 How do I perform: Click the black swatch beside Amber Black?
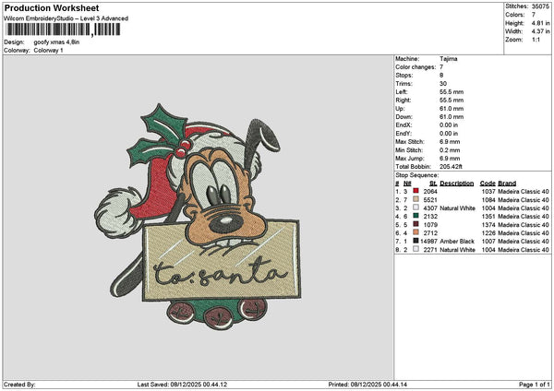pyautogui.click(x=415, y=241)
